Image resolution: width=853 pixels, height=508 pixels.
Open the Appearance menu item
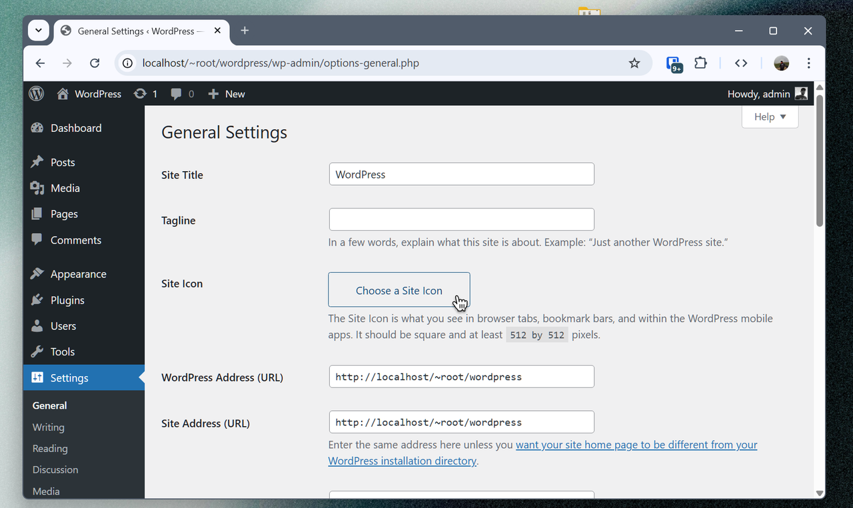click(x=84, y=274)
